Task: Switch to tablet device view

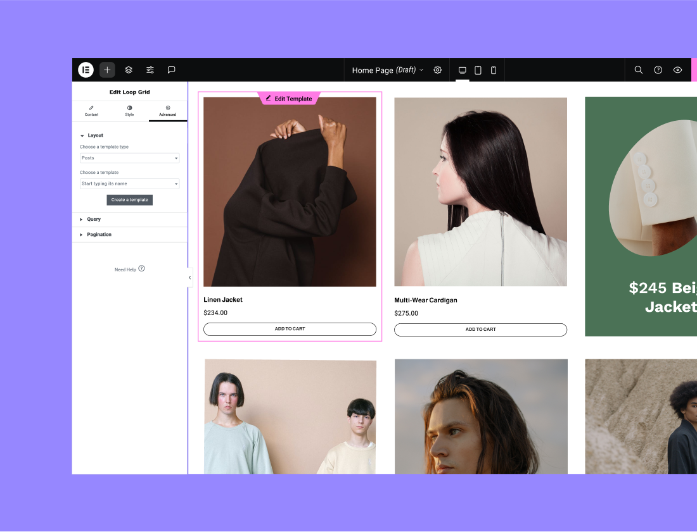Action: click(x=478, y=70)
